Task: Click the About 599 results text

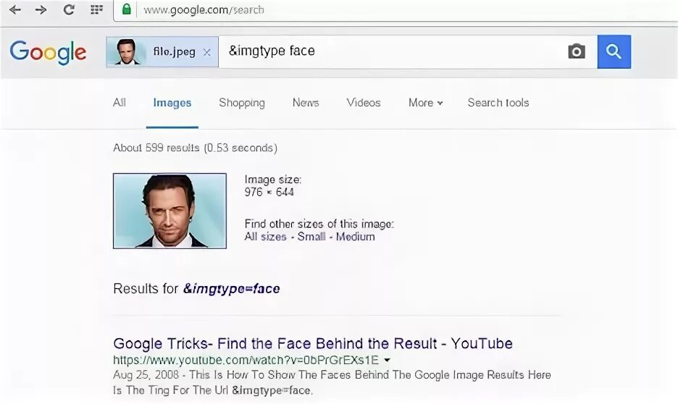Action: pyautogui.click(x=195, y=148)
